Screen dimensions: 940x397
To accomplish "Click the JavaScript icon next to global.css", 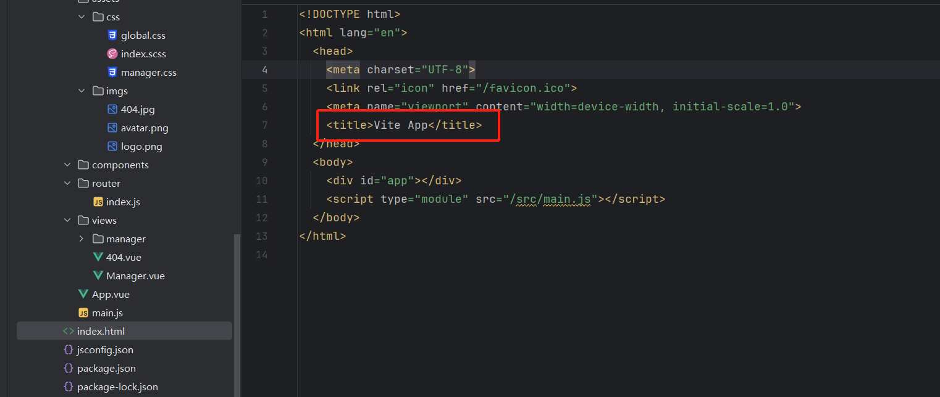I will pyautogui.click(x=112, y=35).
